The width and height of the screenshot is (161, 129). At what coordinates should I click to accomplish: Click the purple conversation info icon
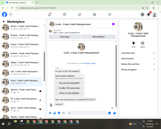point(113,24)
